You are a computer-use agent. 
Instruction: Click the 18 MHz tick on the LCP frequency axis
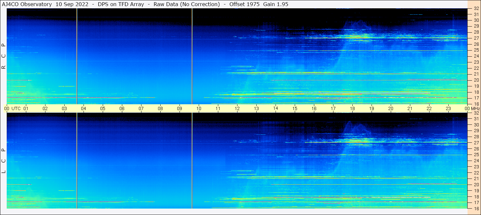[476, 197]
